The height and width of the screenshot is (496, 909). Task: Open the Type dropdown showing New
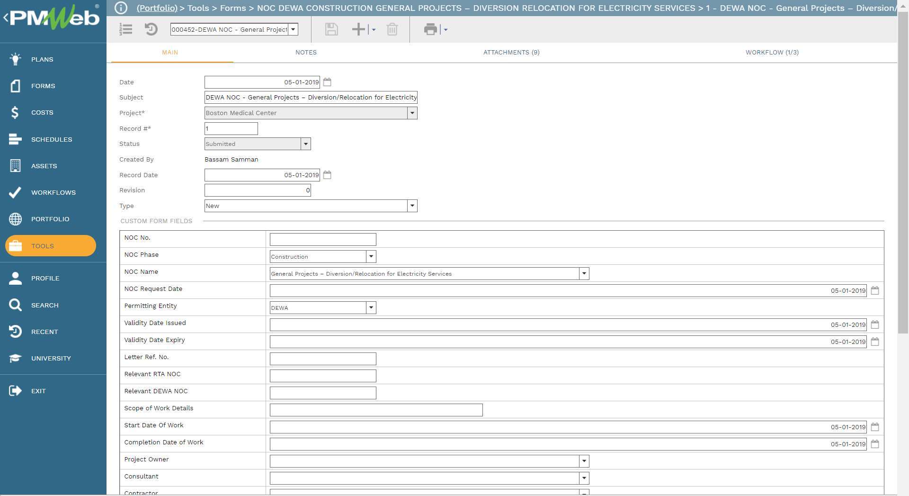click(412, 206)
